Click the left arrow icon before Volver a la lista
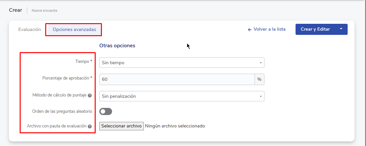This screenshot has width=366, height=146. pos(250,29)
